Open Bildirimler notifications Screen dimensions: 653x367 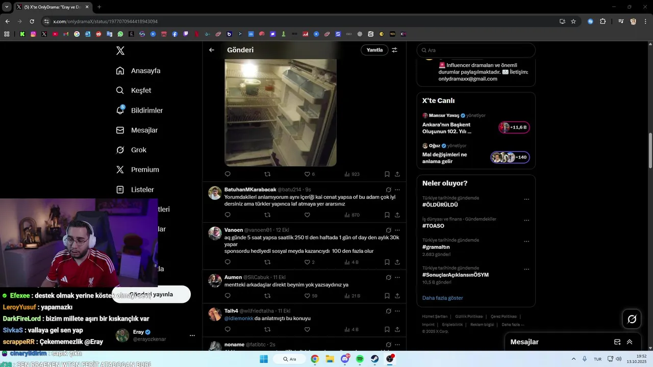tap(139, 110)
